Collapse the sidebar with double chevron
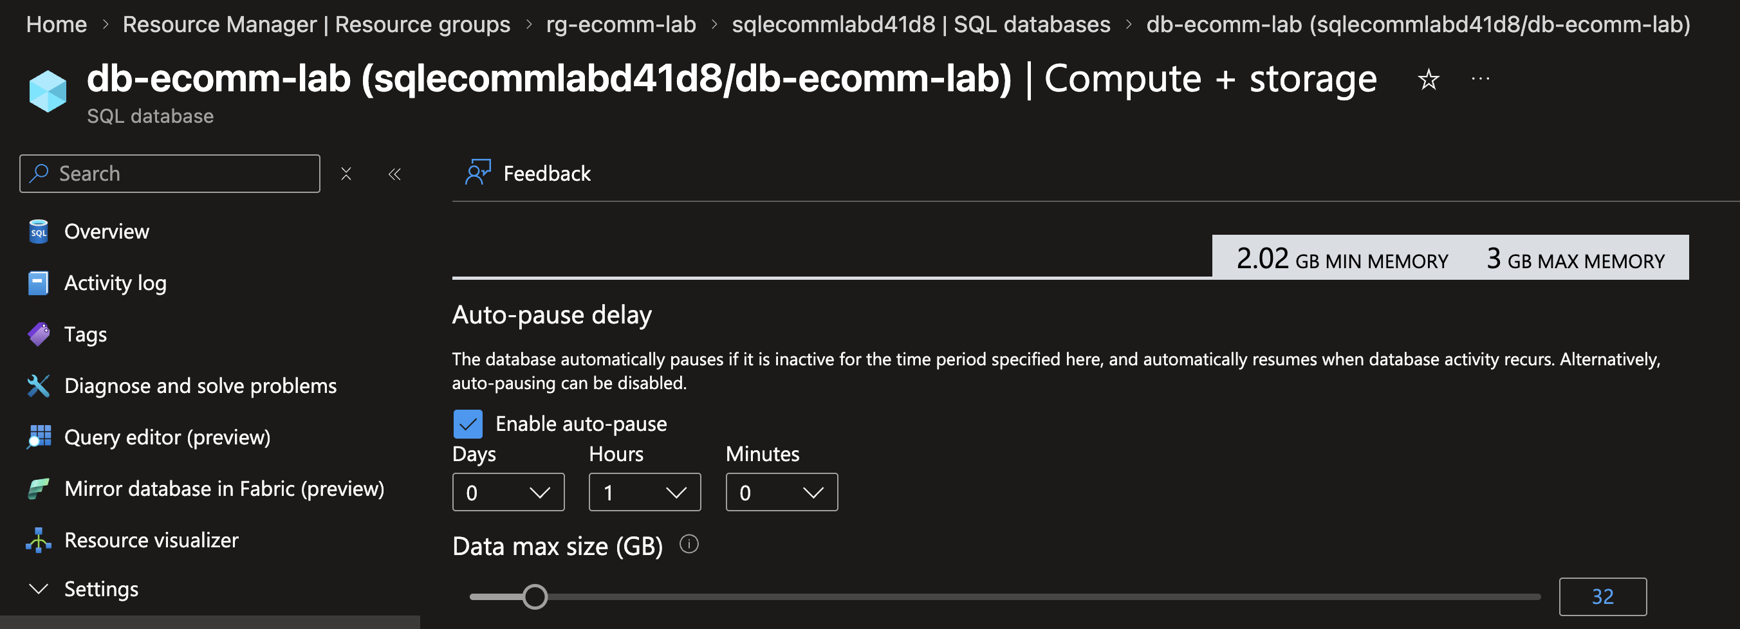The image size is (1740, 629). point(394,174)
